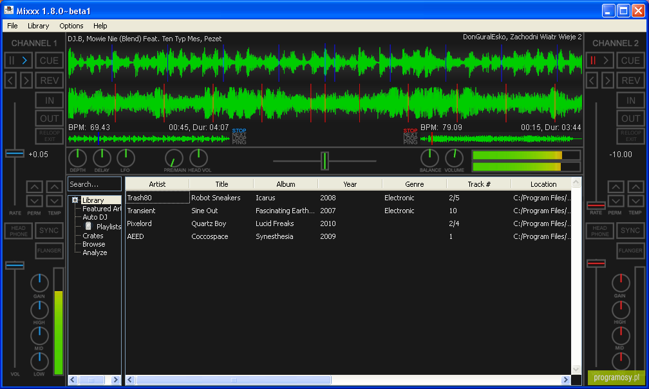Toggle play/pause on Channel 1
The height and width of the screenshot is (389, 649).
(18, 61)
